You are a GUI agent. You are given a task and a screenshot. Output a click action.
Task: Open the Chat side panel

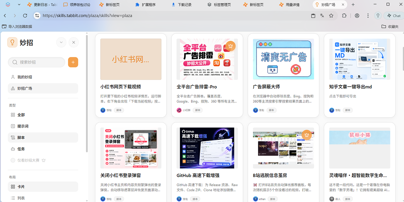coord(393,15)
